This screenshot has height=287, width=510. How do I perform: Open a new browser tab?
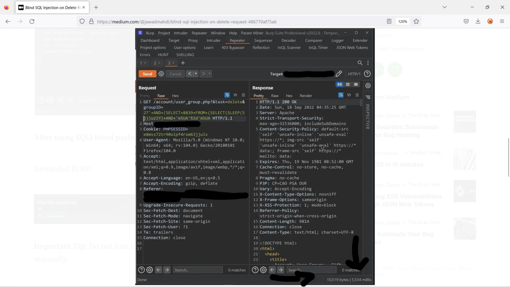(x=96, y=7)
